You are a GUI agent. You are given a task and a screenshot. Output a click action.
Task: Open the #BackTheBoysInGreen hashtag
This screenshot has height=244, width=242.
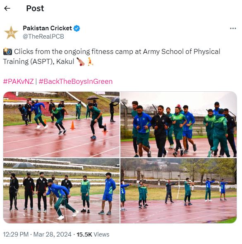pyautogui.click(x=76, y=81)
